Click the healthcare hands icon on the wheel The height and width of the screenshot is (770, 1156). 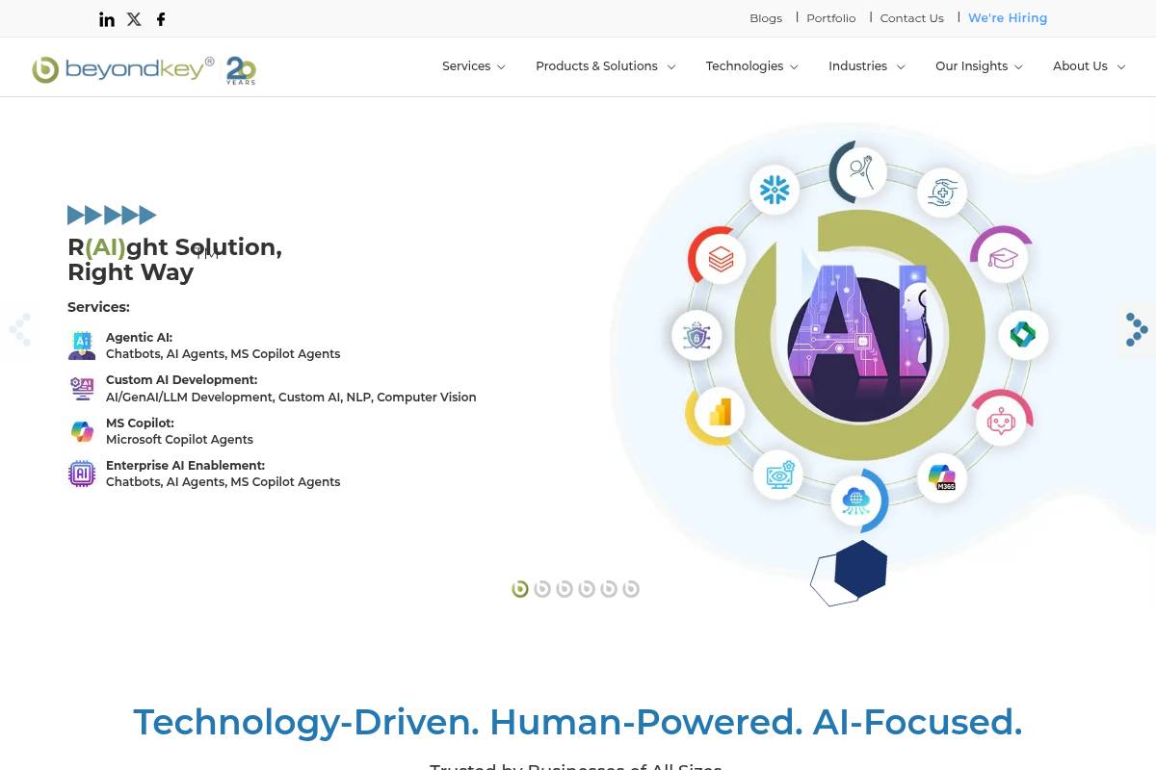[x=941, y=193]
